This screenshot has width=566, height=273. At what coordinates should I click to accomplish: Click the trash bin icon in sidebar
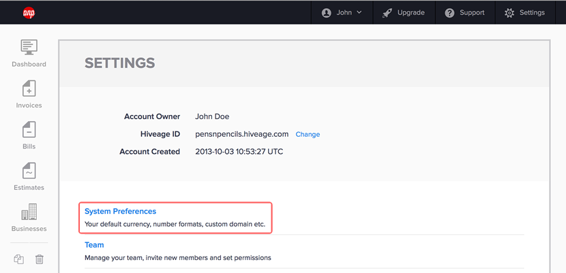pyautogui.click(x=40, y=259)
